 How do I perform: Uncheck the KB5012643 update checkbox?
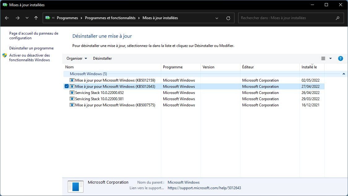point(67,86)
